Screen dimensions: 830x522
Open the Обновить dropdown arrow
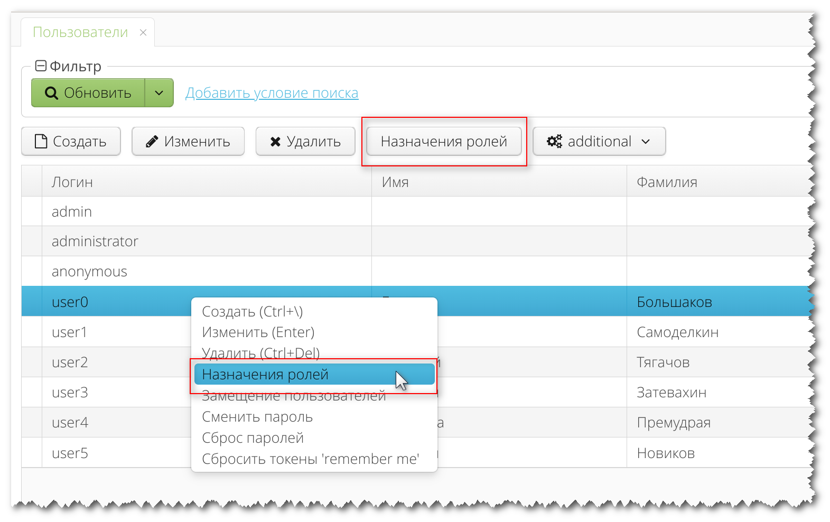point(159,93)
